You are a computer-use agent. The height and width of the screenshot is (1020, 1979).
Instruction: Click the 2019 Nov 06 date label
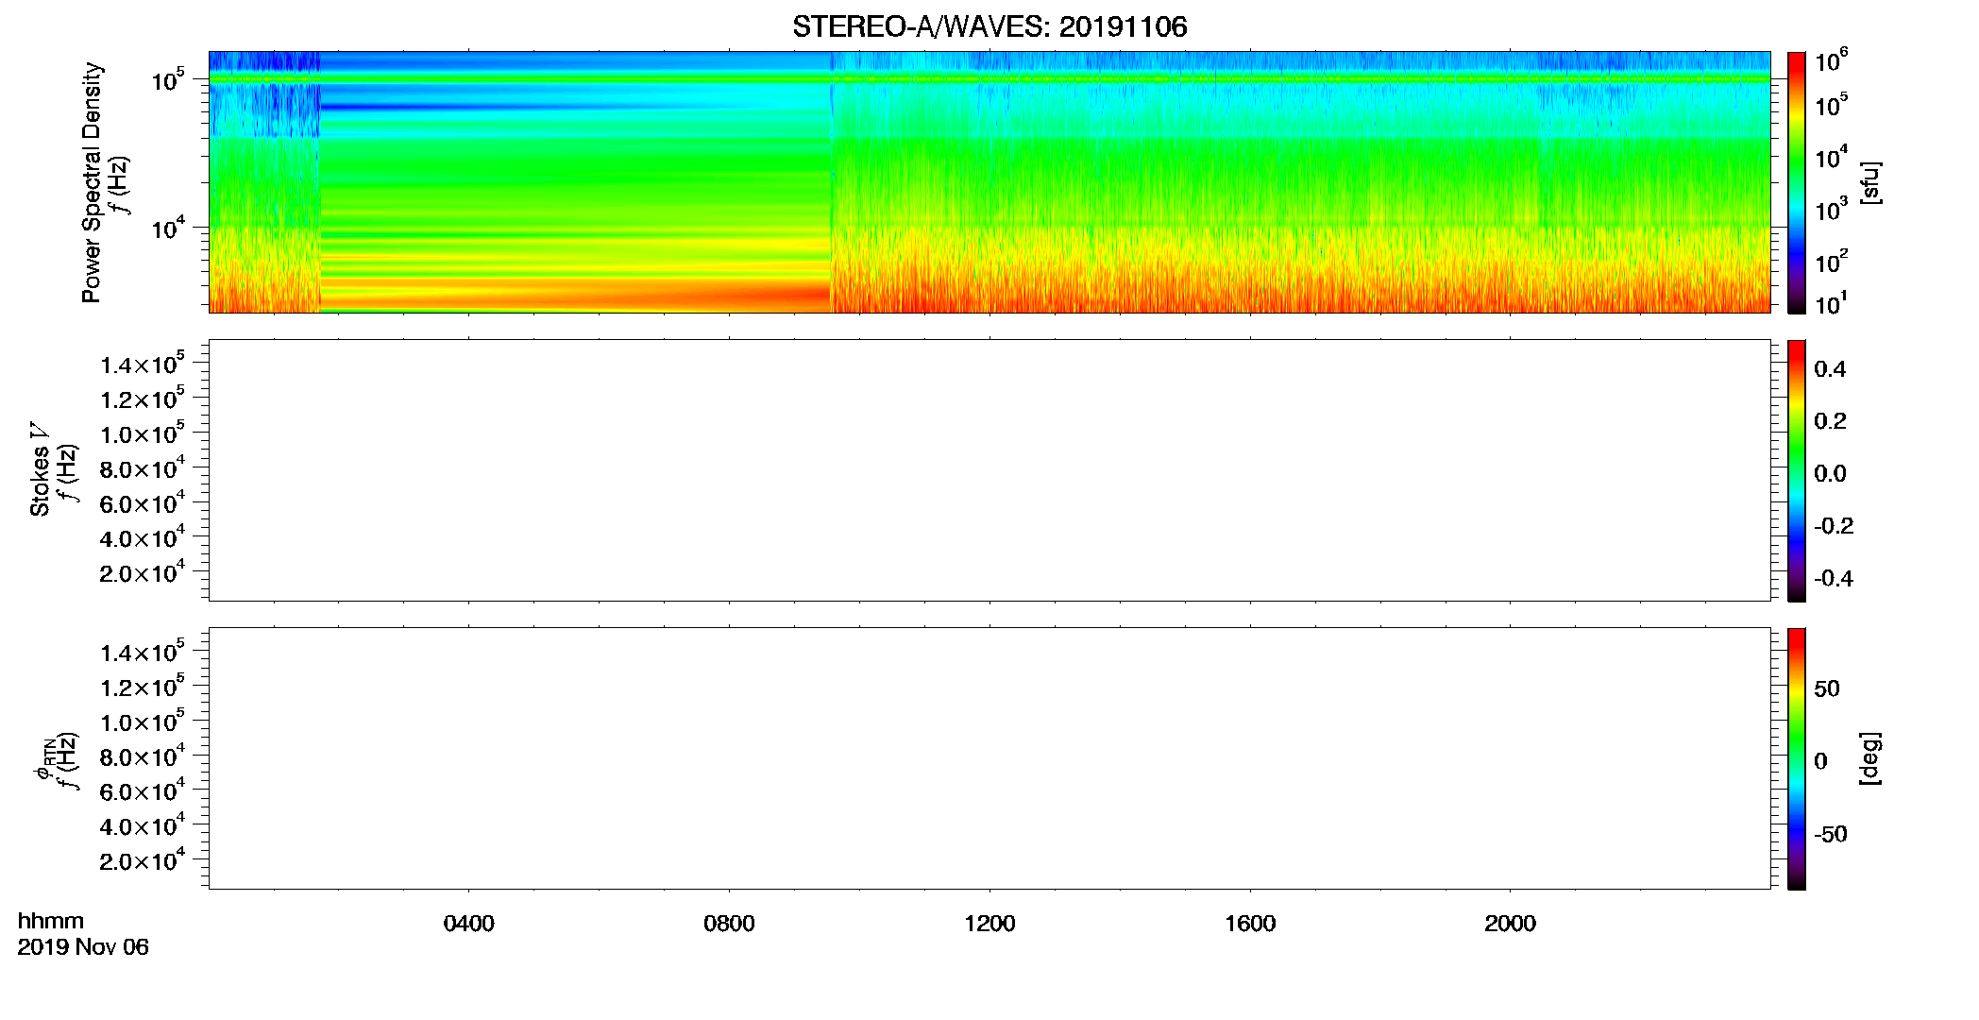83,947
